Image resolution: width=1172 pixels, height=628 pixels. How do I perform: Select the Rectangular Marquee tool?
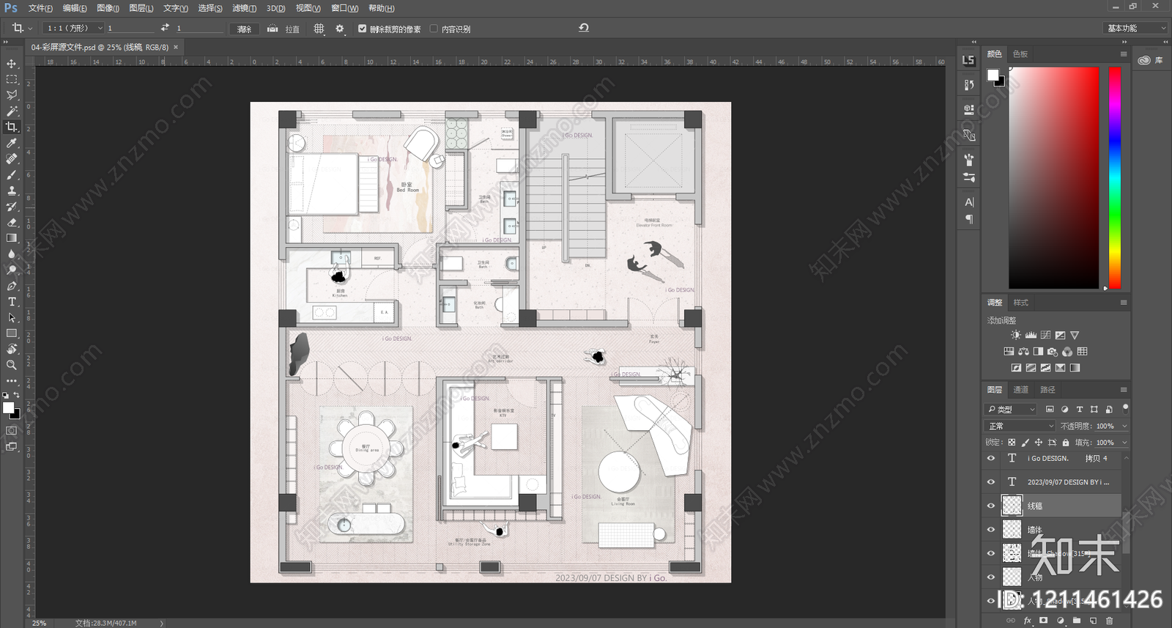(12, 79)
